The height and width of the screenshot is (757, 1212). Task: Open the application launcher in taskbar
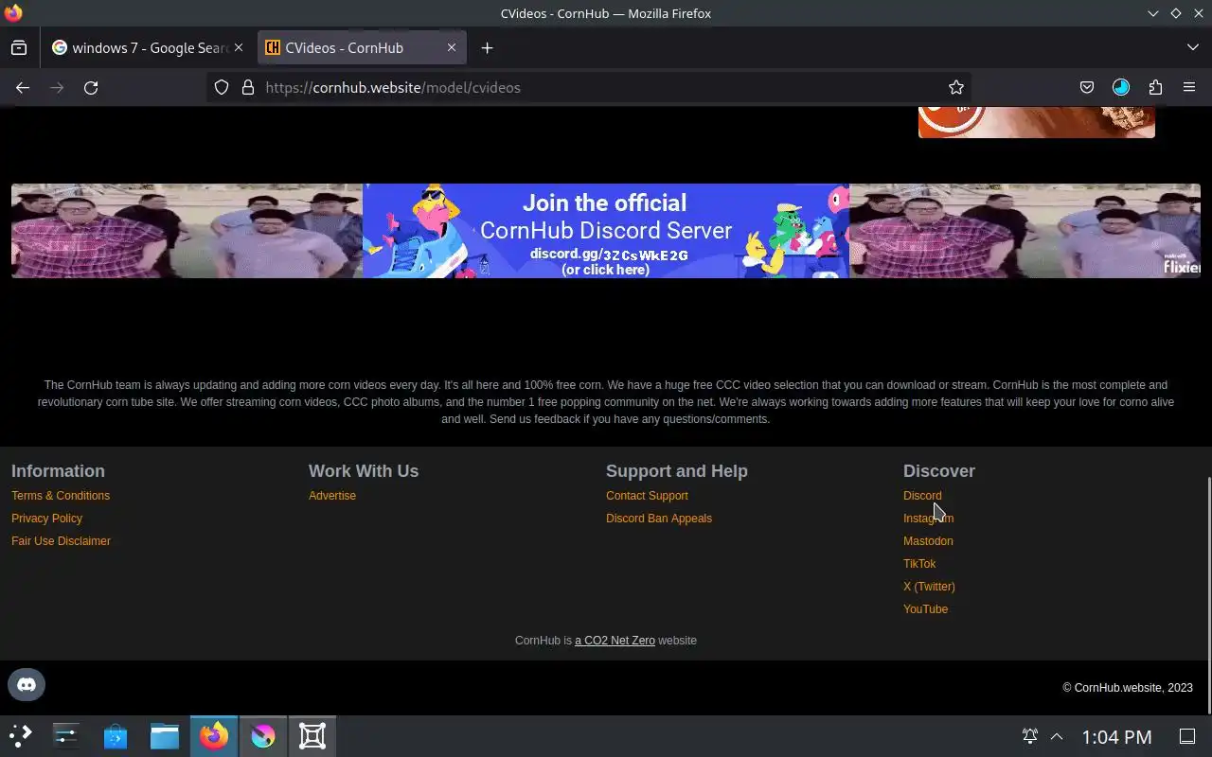click(21, 735)
